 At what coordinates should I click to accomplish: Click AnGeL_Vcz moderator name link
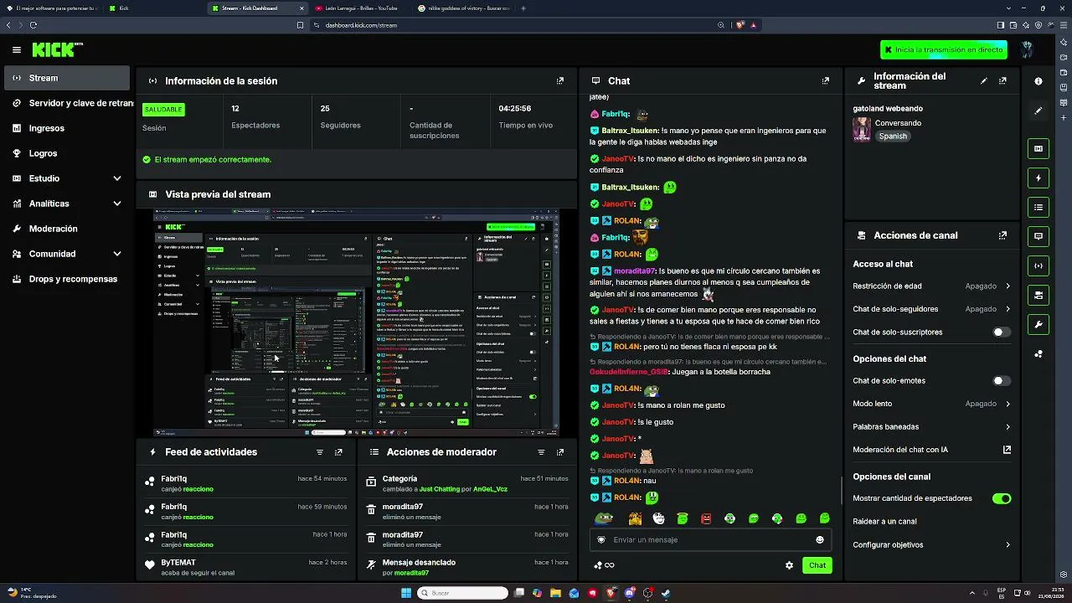coord(490,489)
